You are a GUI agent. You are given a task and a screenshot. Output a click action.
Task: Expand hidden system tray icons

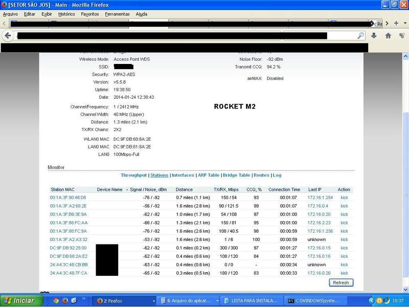pos(371,301)
